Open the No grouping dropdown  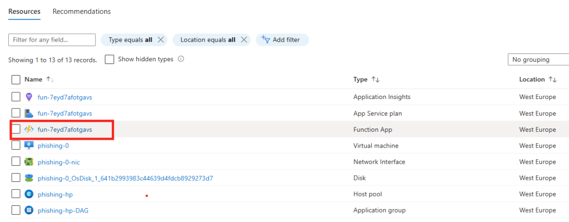pos(538,59)
